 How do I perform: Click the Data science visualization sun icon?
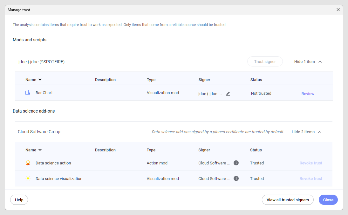click(28, 179)
